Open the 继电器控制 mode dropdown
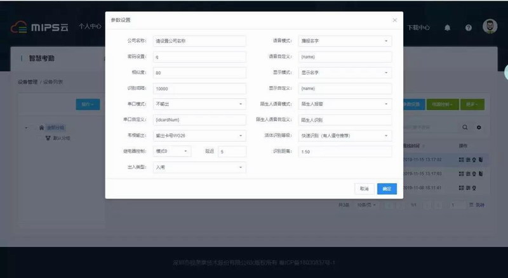Viewport: 508px width, 278px height. (171, 151)
